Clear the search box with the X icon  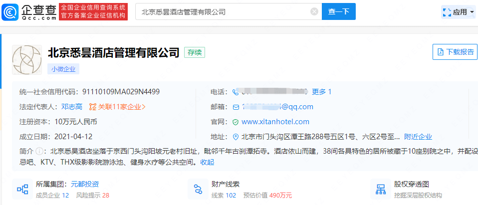(314, 12)
